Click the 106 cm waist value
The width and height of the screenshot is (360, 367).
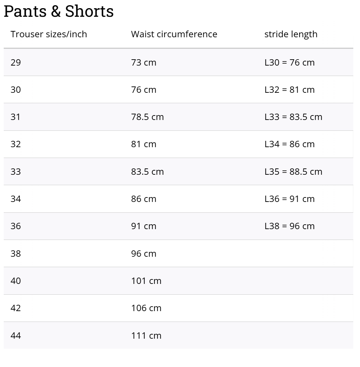click(x=146, y=308)
